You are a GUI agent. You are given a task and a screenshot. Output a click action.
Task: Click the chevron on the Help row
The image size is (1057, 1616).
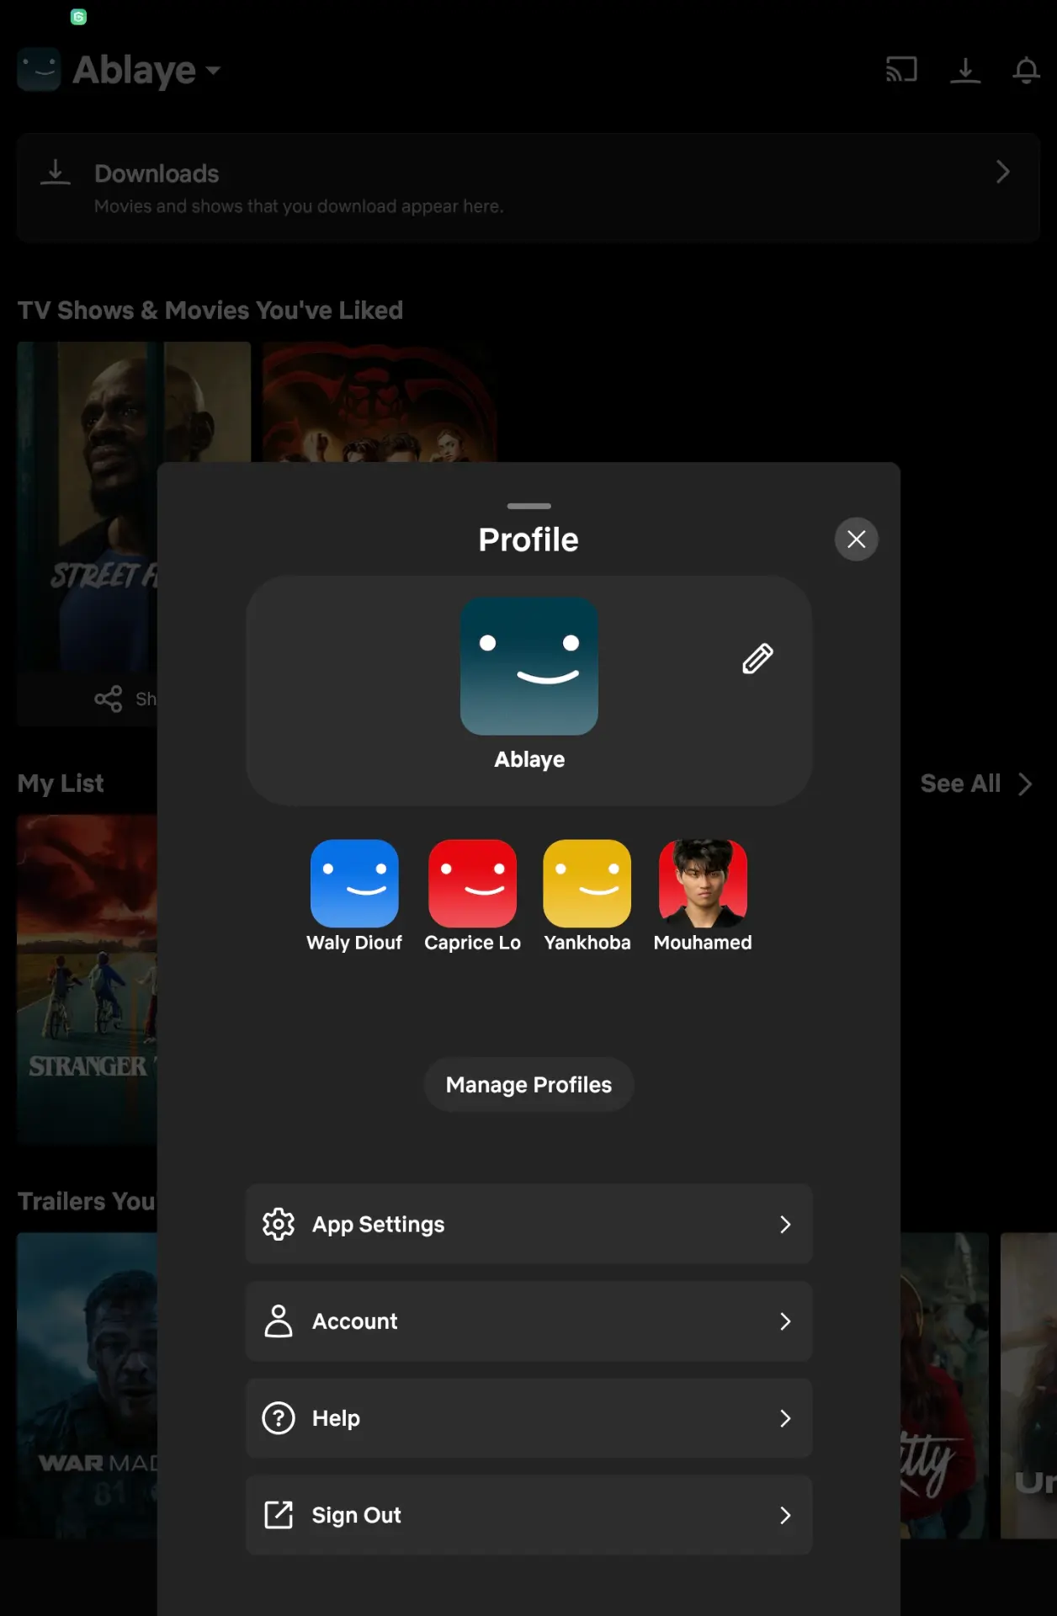[x=785, y=1417]
